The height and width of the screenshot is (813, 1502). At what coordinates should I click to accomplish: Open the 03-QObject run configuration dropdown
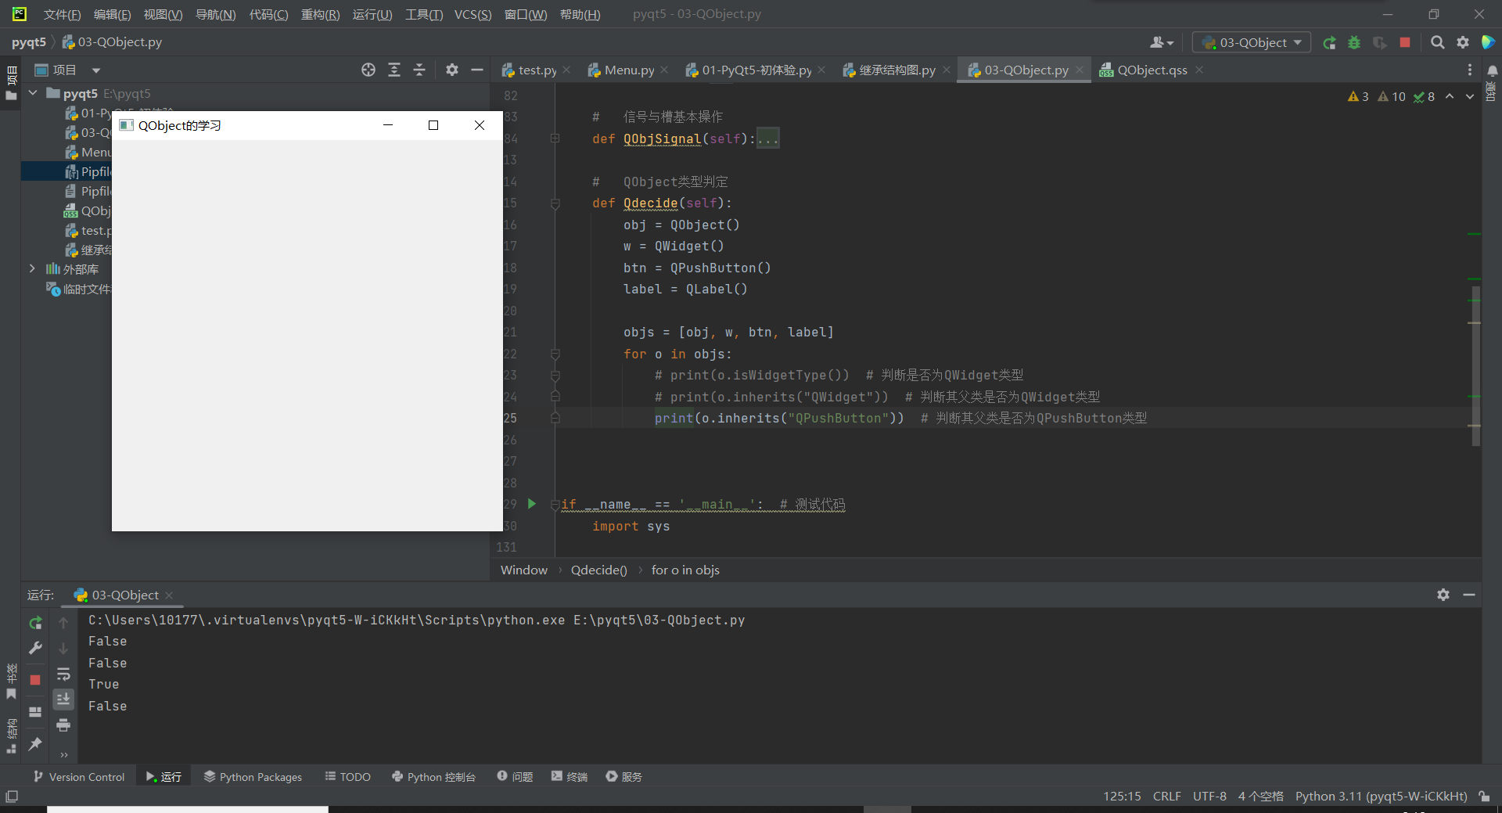pyautogui.click(x=1252, y=43)
